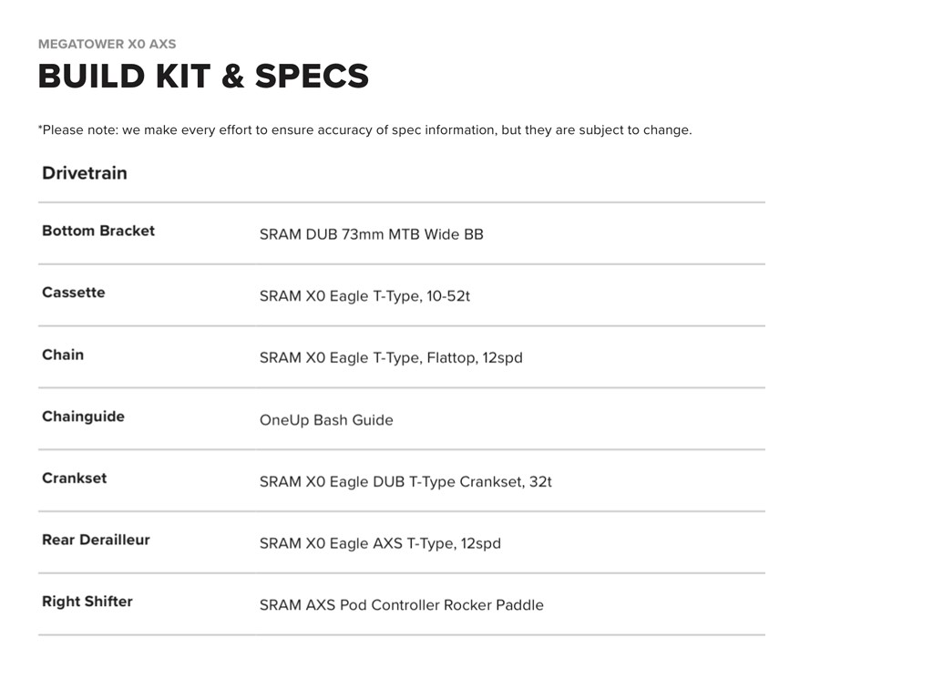Screen dimensions: 933x700
Task: Click the Chain row label
Action: (63, 355)
